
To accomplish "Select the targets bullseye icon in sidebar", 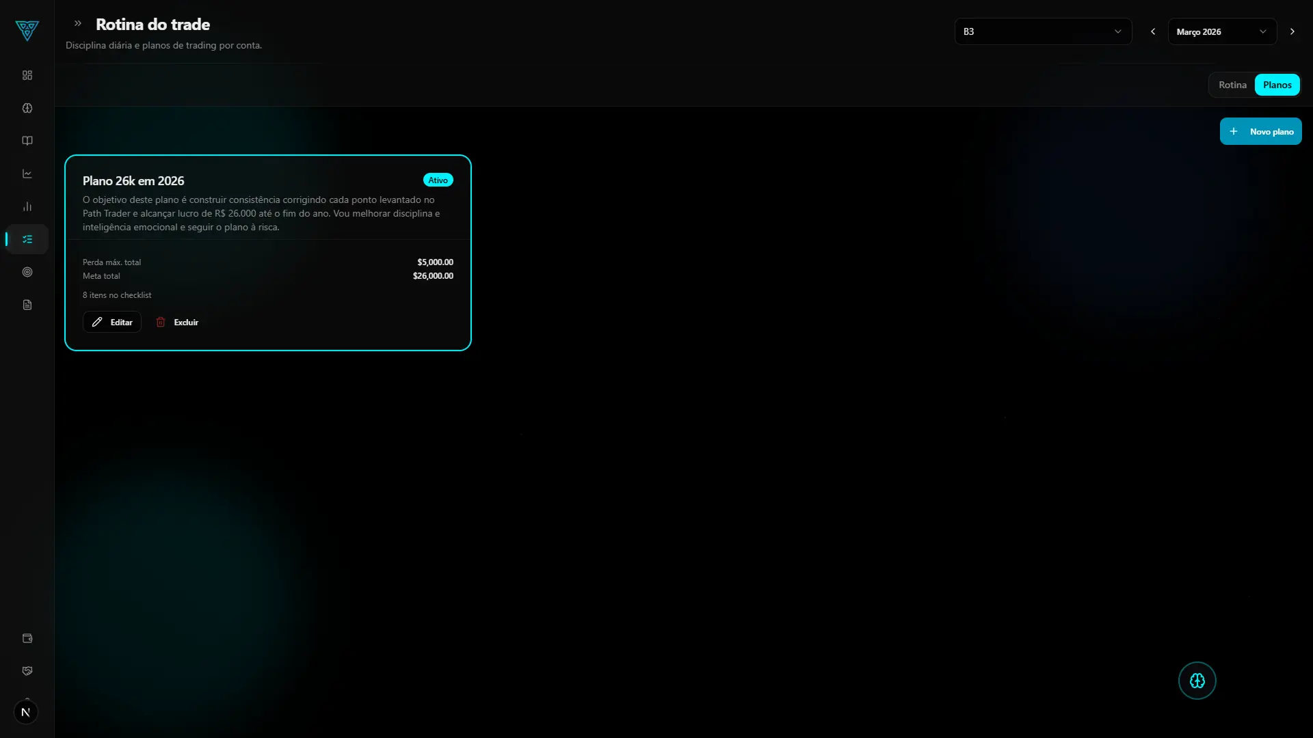I will click(26, 272).
